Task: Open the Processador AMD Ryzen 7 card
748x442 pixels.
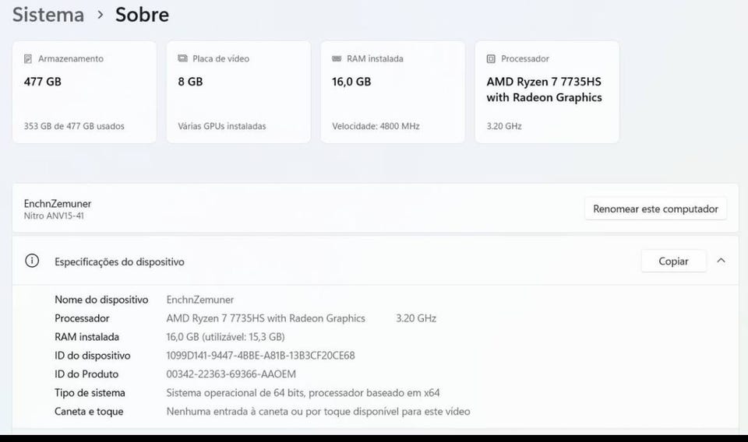Action: [x=547, y=92]
